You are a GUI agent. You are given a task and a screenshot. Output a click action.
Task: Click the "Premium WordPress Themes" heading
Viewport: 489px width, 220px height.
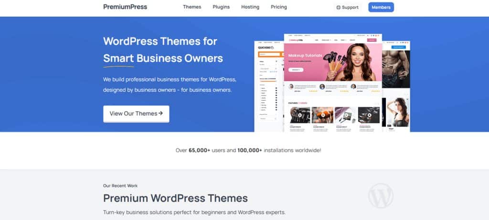[x=176, y=198]
